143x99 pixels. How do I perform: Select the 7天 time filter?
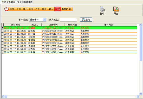coord(38,9)
